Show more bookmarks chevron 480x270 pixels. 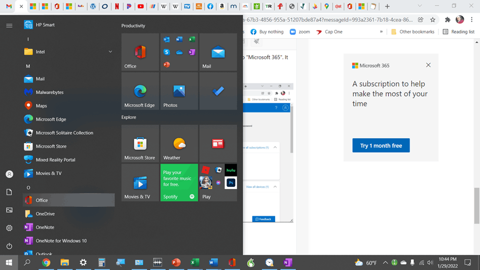[381, 31]
